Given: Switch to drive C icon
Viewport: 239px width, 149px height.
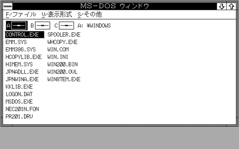Looking at the screenshot, I should click(x=64, y=26).
